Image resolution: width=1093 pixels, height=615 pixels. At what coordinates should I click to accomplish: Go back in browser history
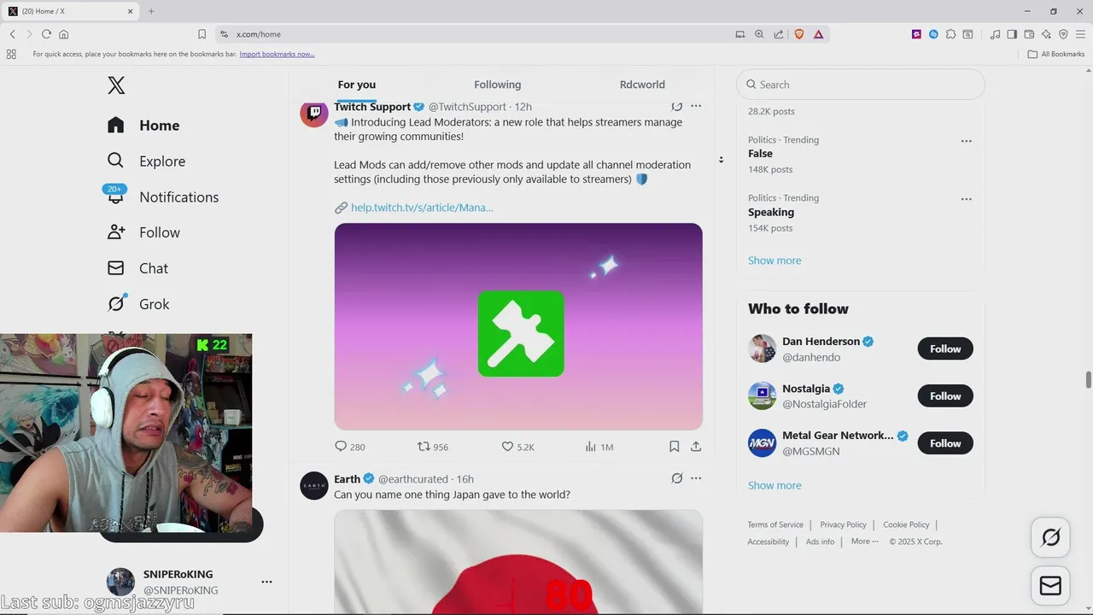(12, 34)
